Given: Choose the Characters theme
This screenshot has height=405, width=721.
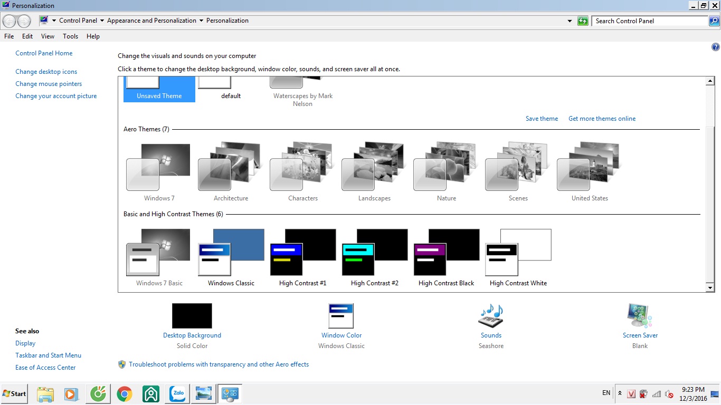Looking at the screenshot, I should coord(303,172).
